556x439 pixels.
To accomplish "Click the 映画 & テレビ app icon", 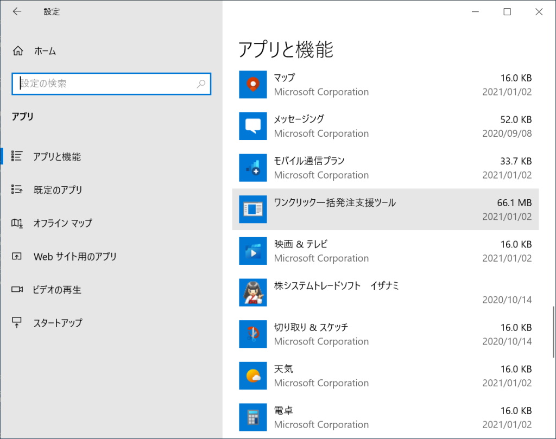I will coord(253,251).
